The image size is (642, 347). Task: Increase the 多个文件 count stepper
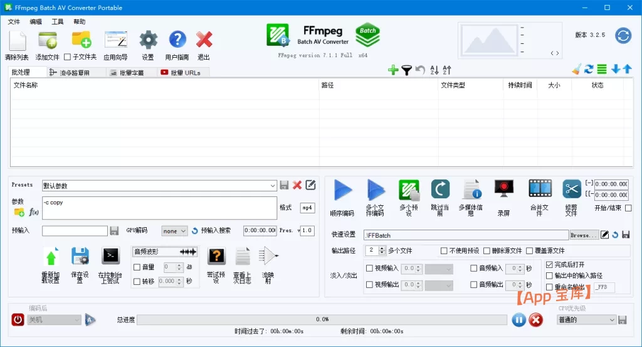pyautogui.click(x=382, y=248)
